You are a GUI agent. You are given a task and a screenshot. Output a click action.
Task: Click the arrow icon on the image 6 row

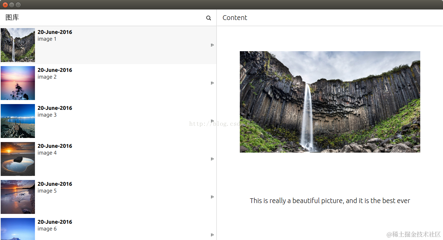(212, 235)
